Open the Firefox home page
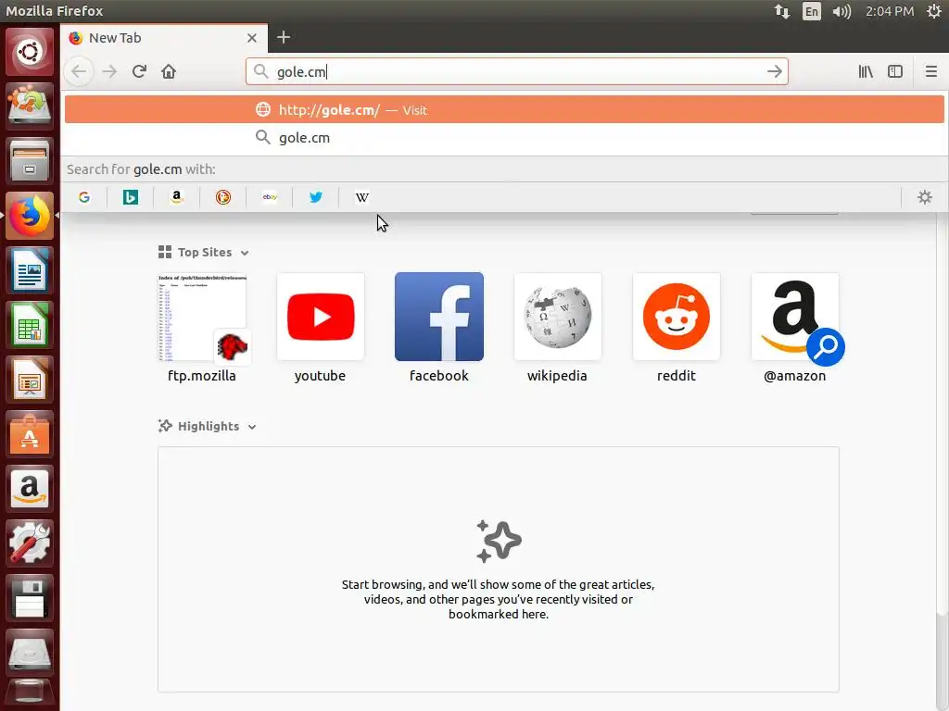949x711 pixels. pyautogui.click(x=169, y=71)
